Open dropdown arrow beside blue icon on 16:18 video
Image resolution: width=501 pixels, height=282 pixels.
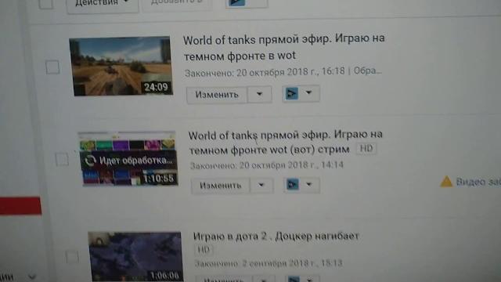[308, 92]
